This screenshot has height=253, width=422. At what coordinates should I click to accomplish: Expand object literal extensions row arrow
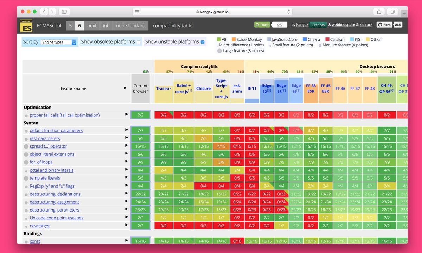[127, 153]
